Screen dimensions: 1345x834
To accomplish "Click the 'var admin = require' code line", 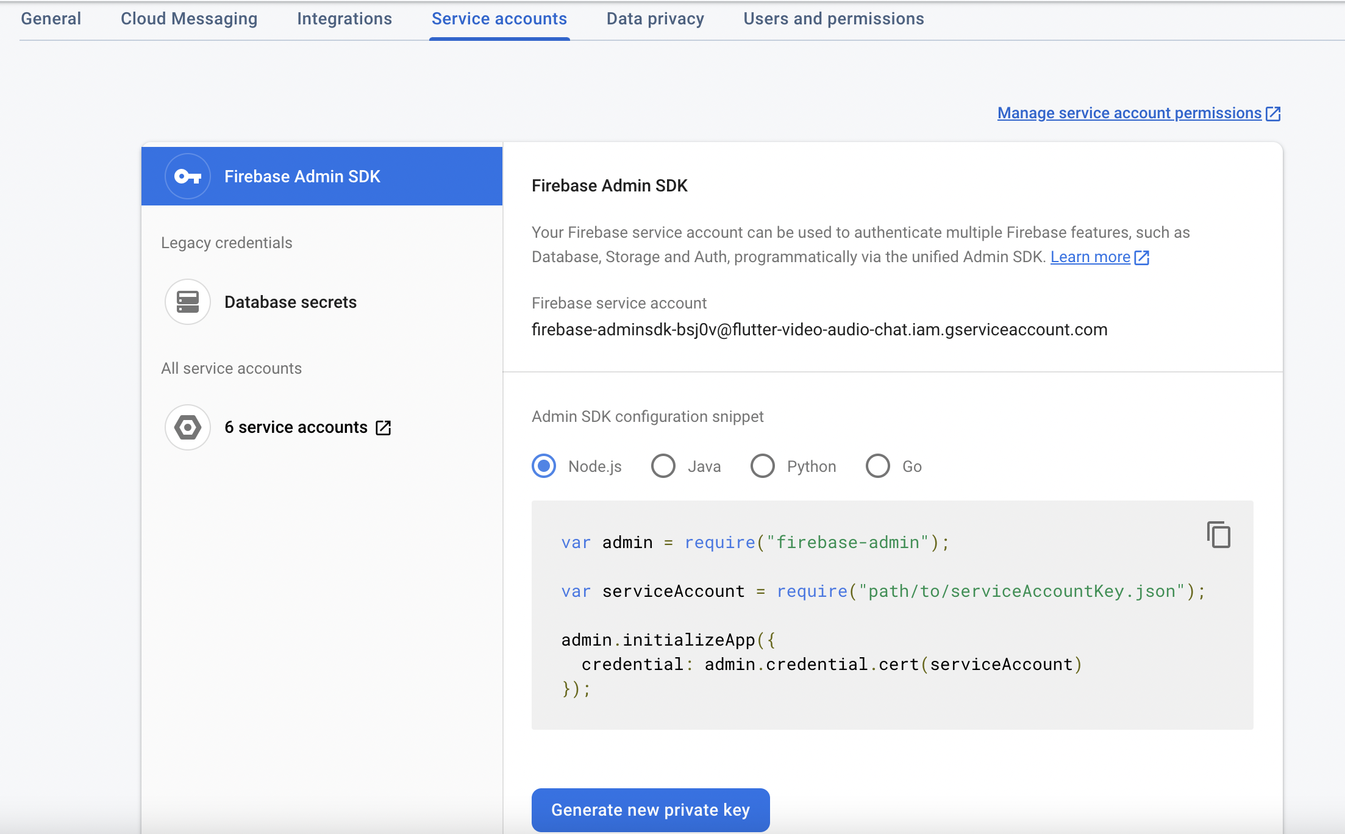I will pos(755,543).
